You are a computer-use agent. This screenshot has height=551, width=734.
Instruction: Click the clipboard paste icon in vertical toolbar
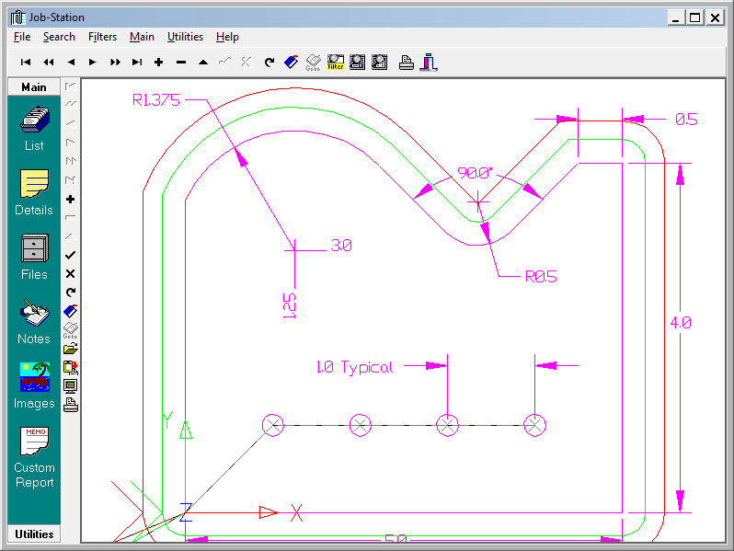point(71,368)
